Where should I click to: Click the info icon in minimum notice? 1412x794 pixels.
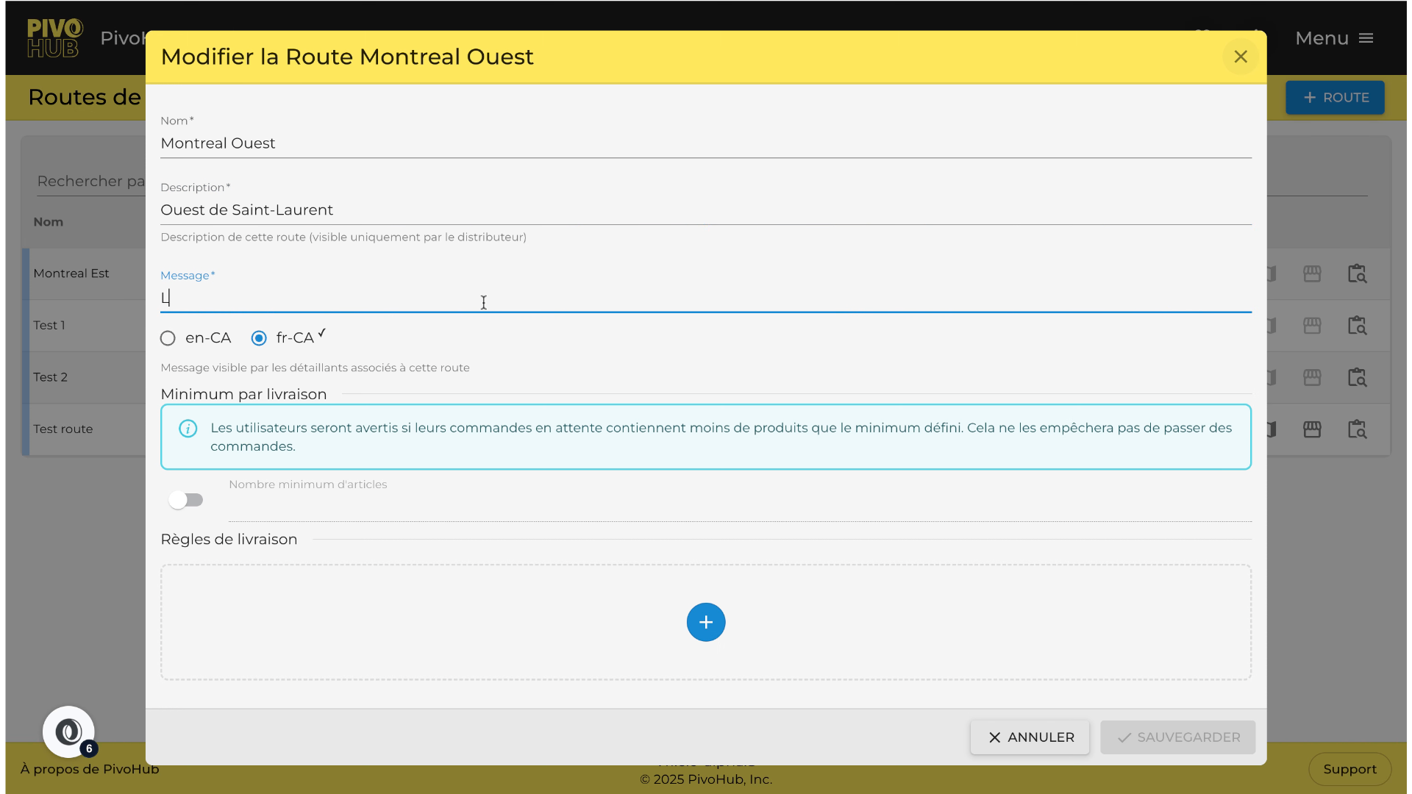(188, 429)
